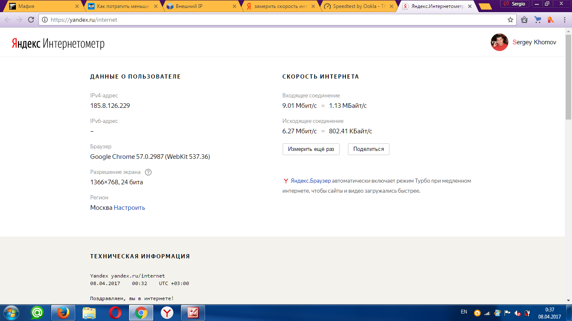Viewport: 572px width, 321px height.
Task: Click the screen resolution help icon
Action: point(148,172)
